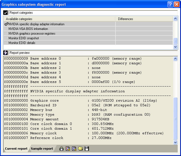This screenshot has width=181, height=156.
Task: Select the 'Base address 2' line
Action: point(52,68)
